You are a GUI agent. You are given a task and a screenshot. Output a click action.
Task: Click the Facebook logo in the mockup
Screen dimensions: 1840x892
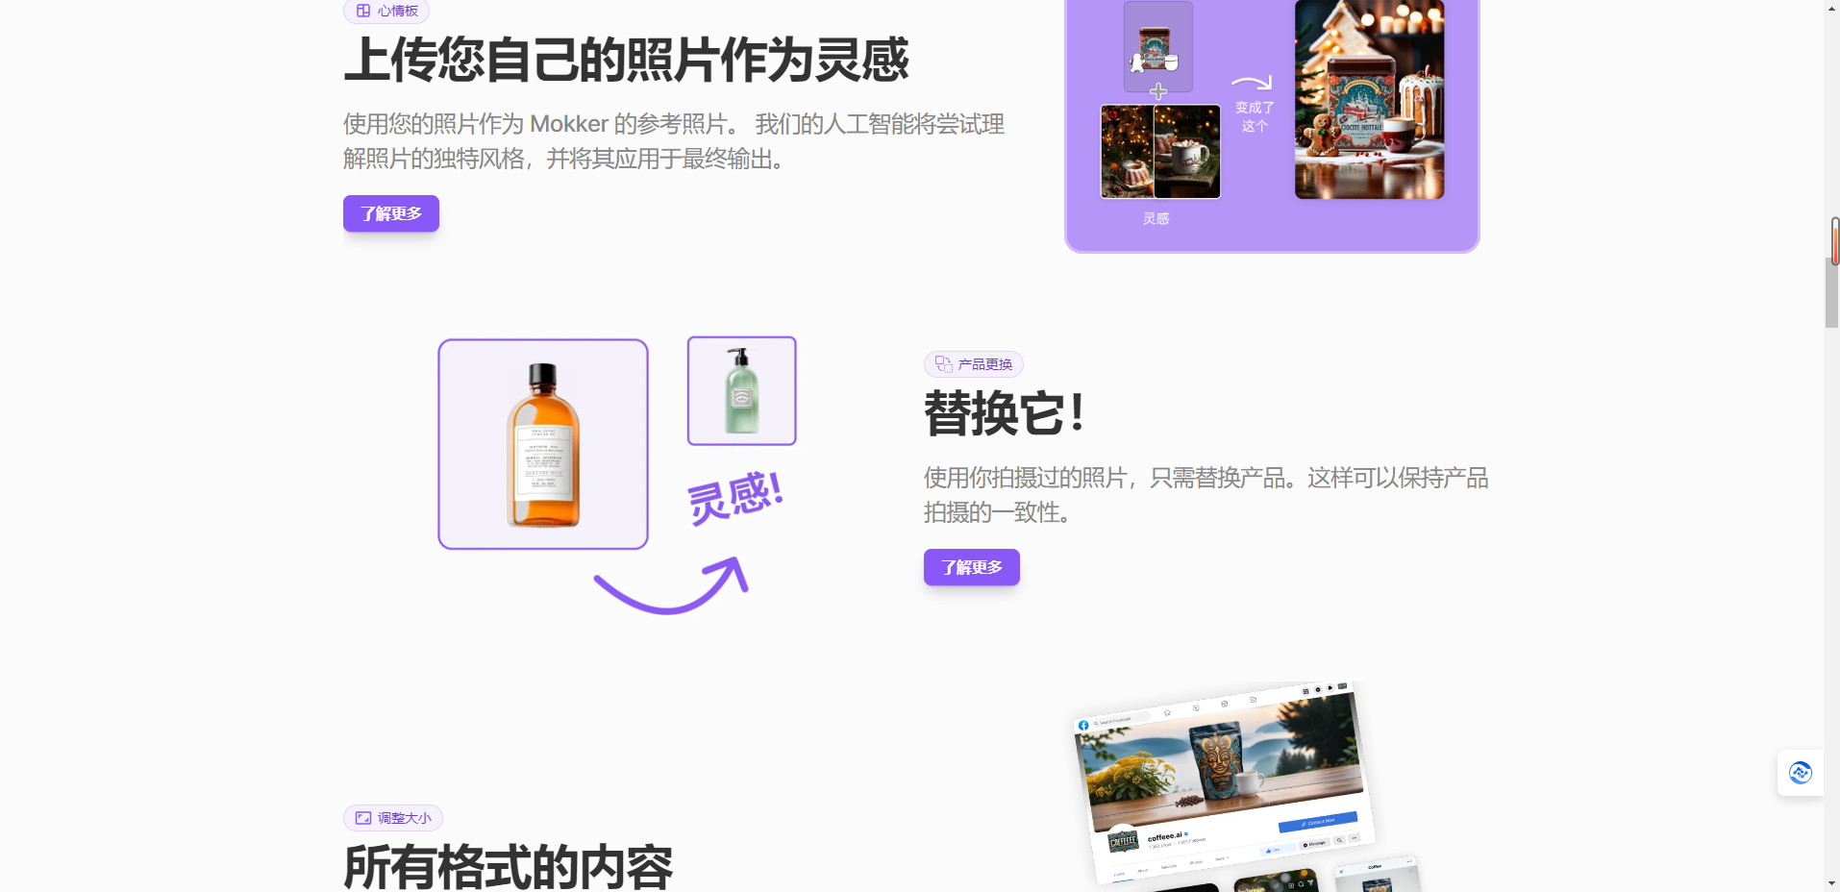[1083, 725]
